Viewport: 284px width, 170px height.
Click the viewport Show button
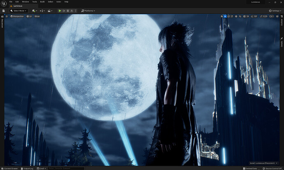point(37,16)
